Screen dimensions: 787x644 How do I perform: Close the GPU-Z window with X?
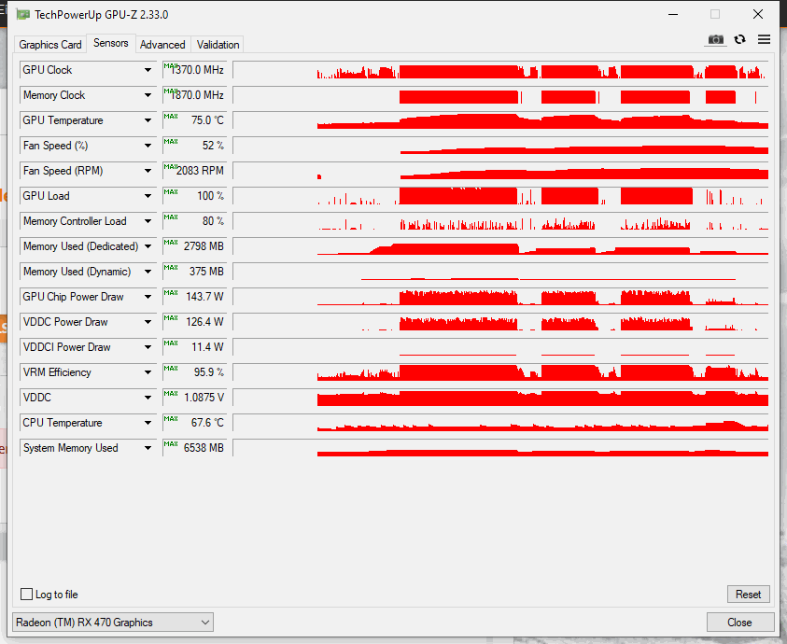(x=758, y=14)
